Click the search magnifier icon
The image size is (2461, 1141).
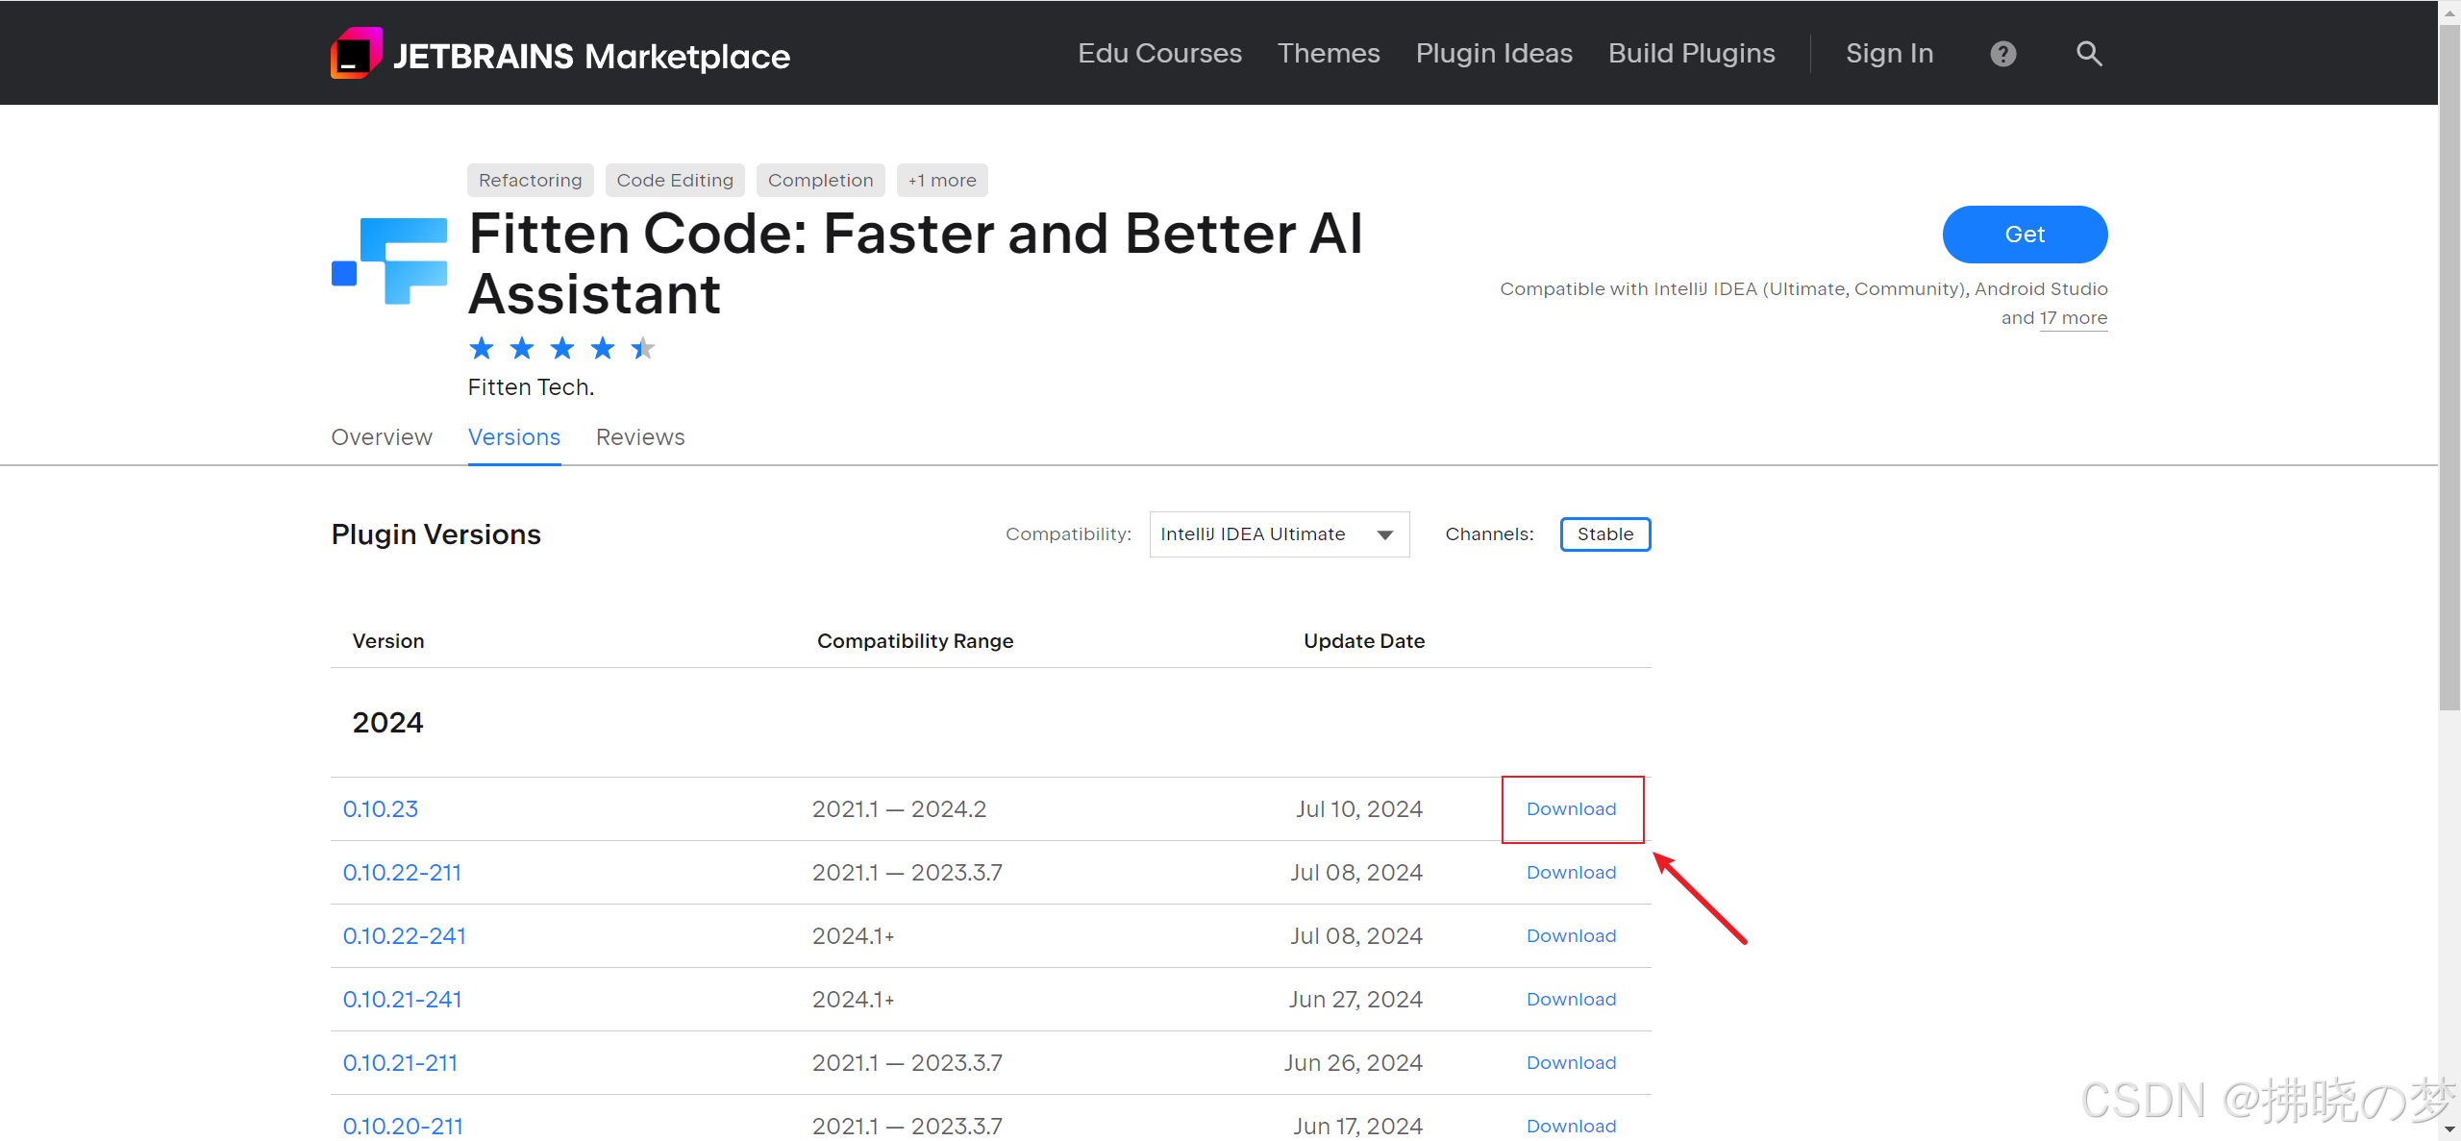point(2088,54)
